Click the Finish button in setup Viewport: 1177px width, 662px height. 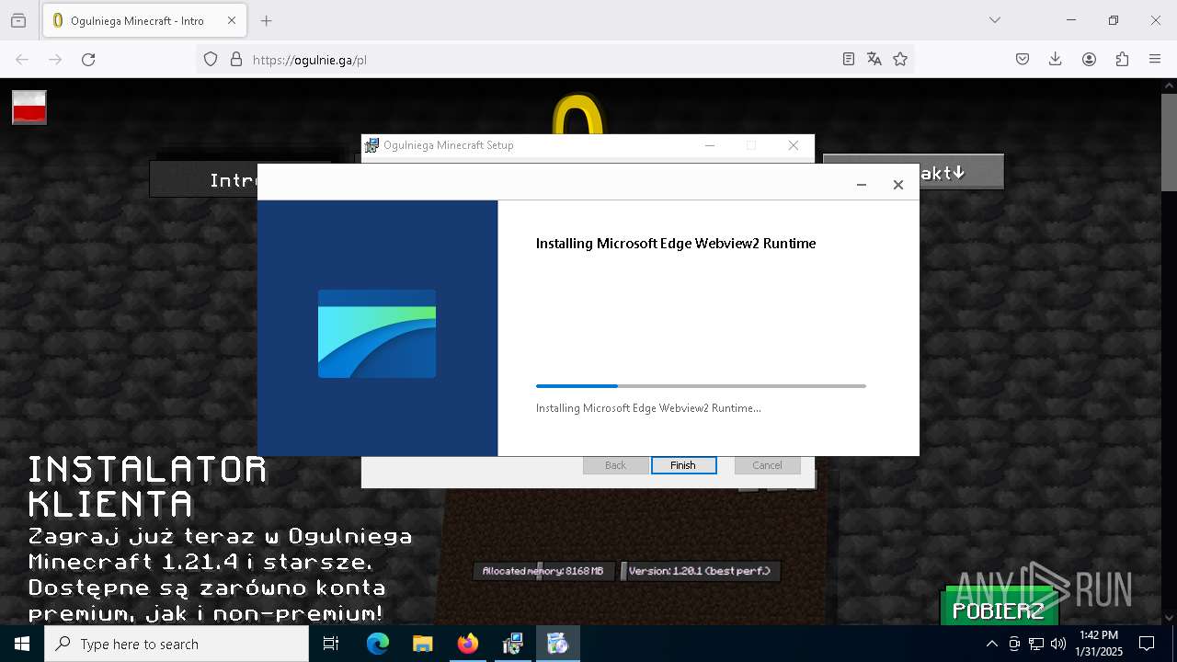683,465
